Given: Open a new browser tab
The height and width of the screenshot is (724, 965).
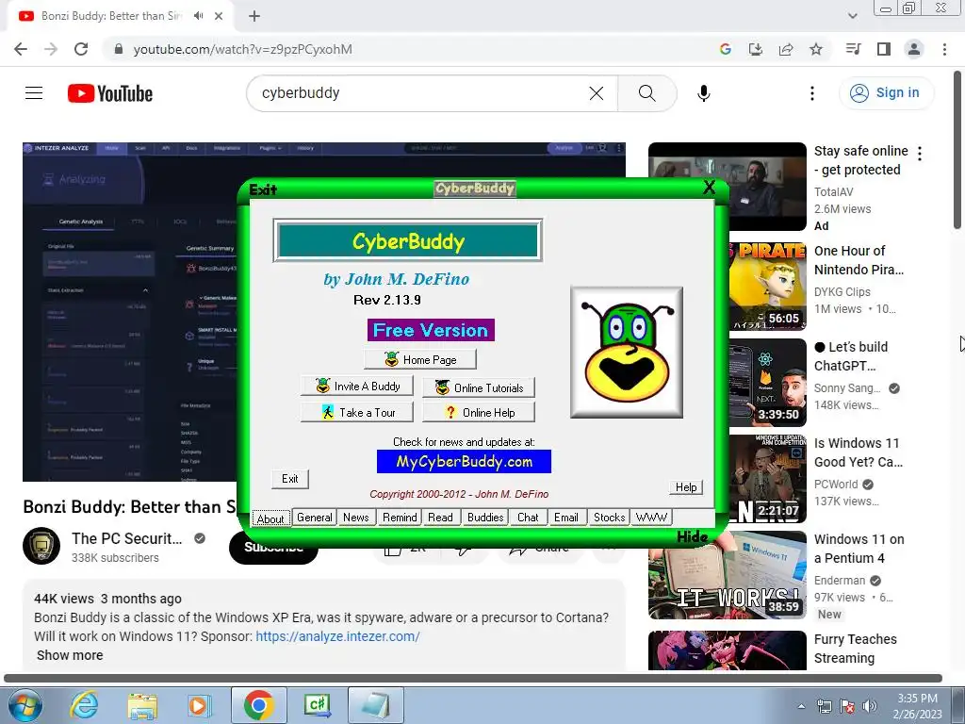Looking at the screenshot, I should click(254, 17).
